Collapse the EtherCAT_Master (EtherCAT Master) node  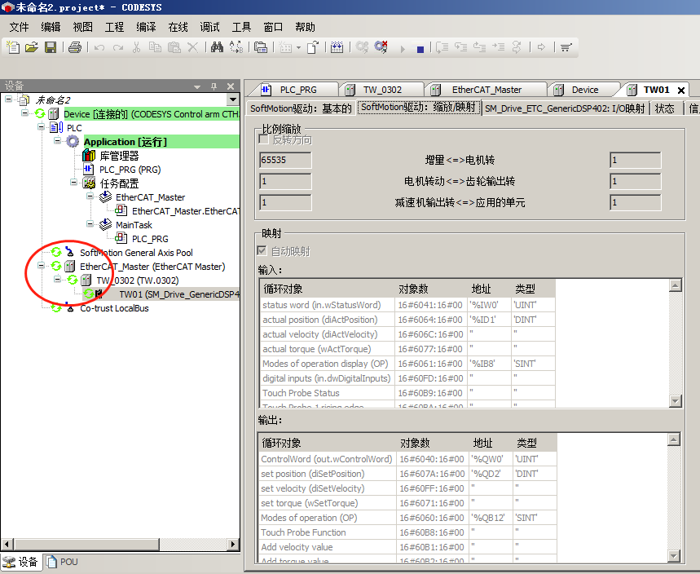[x=41, y=265]
